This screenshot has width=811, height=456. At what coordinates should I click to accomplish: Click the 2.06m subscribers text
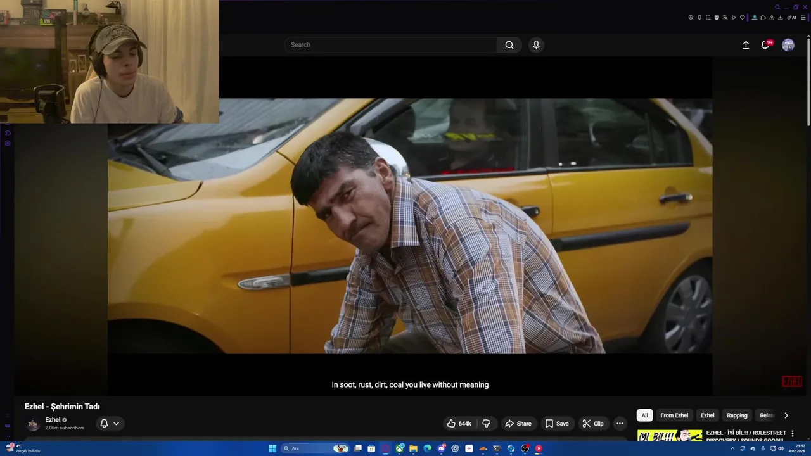pos(65,428)
